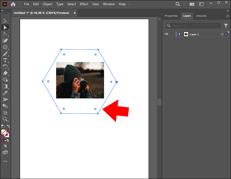Toggle lock column for Layer 1

(x=172, y=34)
